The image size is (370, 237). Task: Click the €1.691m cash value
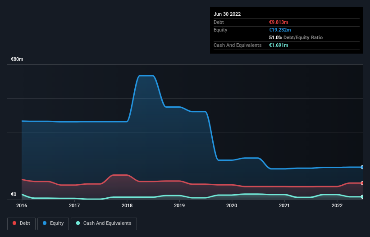click(x=279, y=45)
